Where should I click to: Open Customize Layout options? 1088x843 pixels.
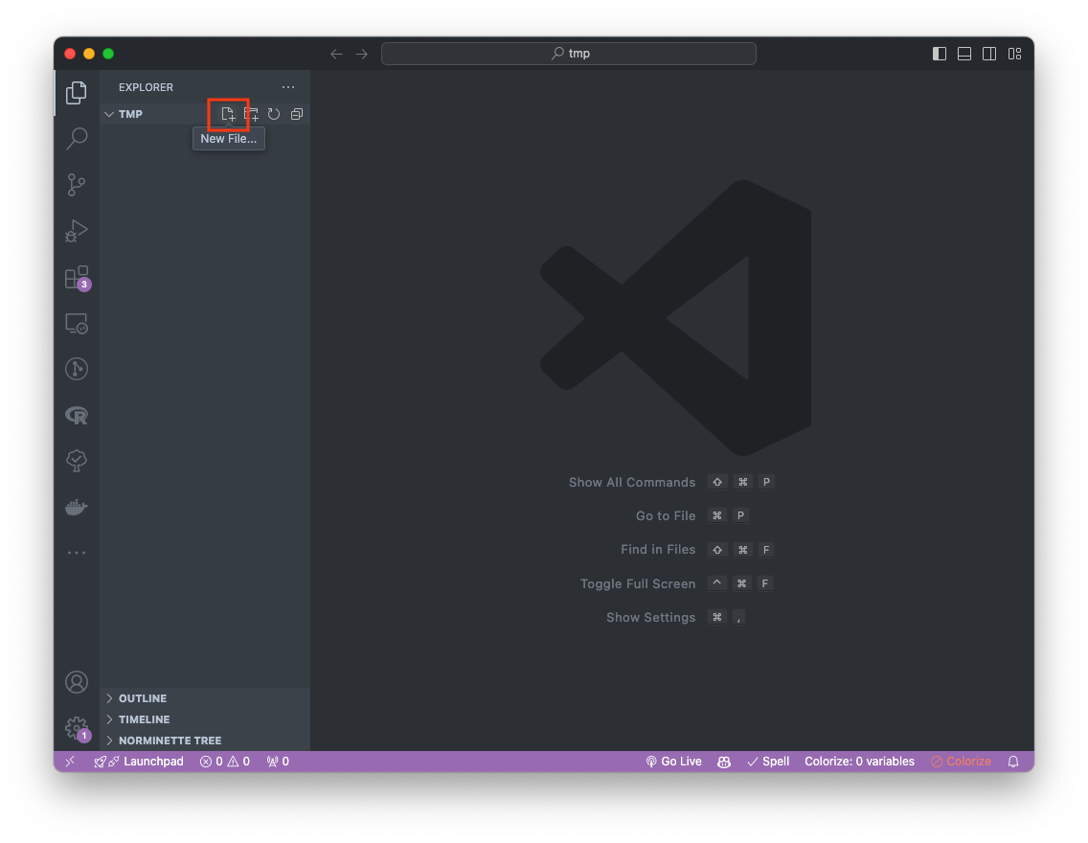point(1014,54)
